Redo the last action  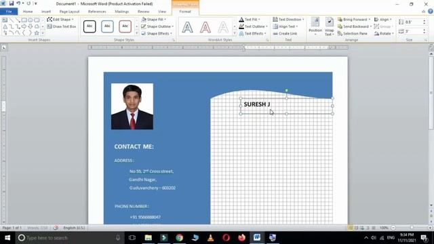28,3
